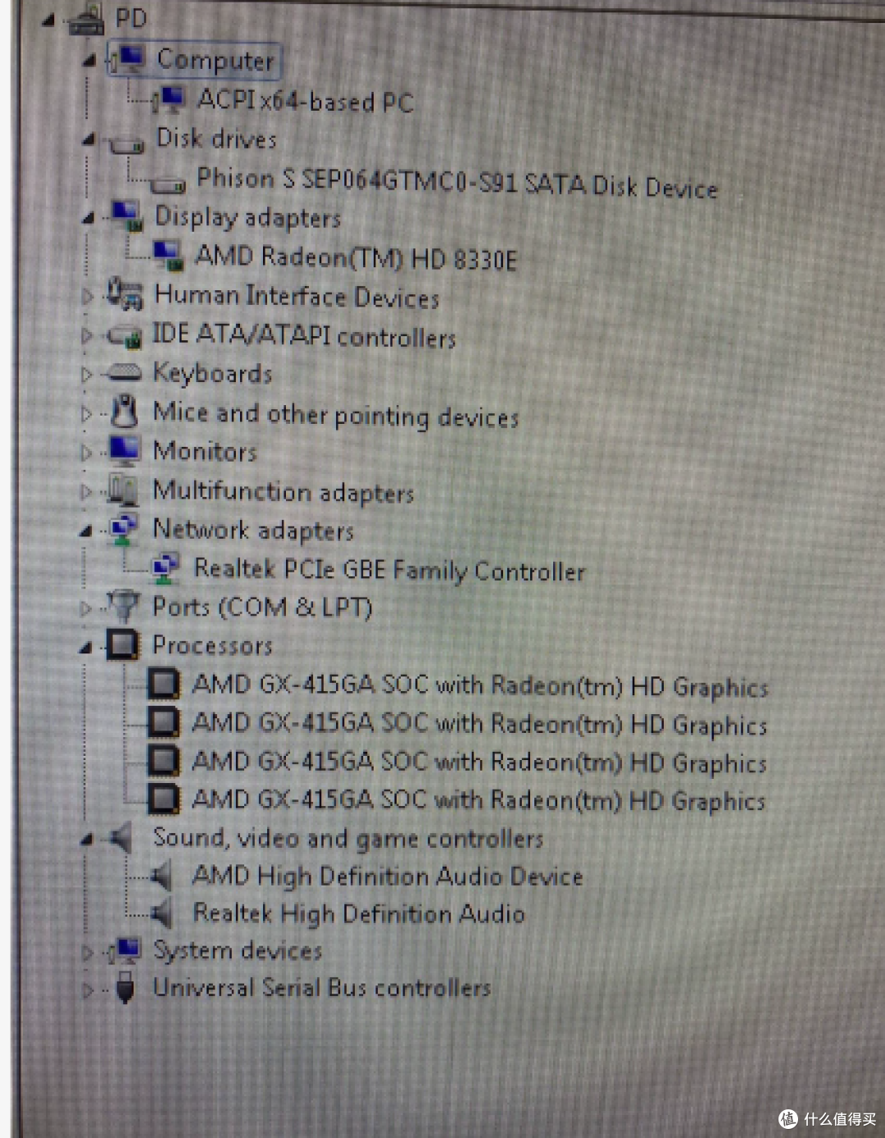The height and width of the screenshot is (1138, 885).
Task: Select the 'Processors' label
Action: (x=212, y=645)
